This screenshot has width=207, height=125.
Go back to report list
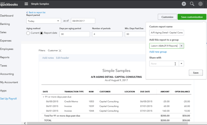pyautogui.click(x=36, y=12)
